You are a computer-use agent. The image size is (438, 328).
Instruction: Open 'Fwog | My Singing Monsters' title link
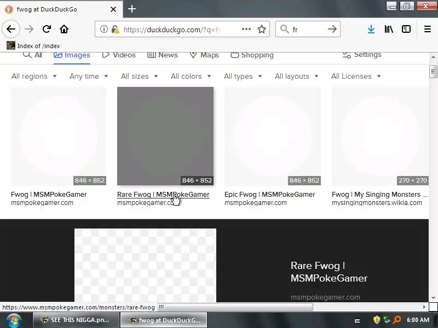379,195
